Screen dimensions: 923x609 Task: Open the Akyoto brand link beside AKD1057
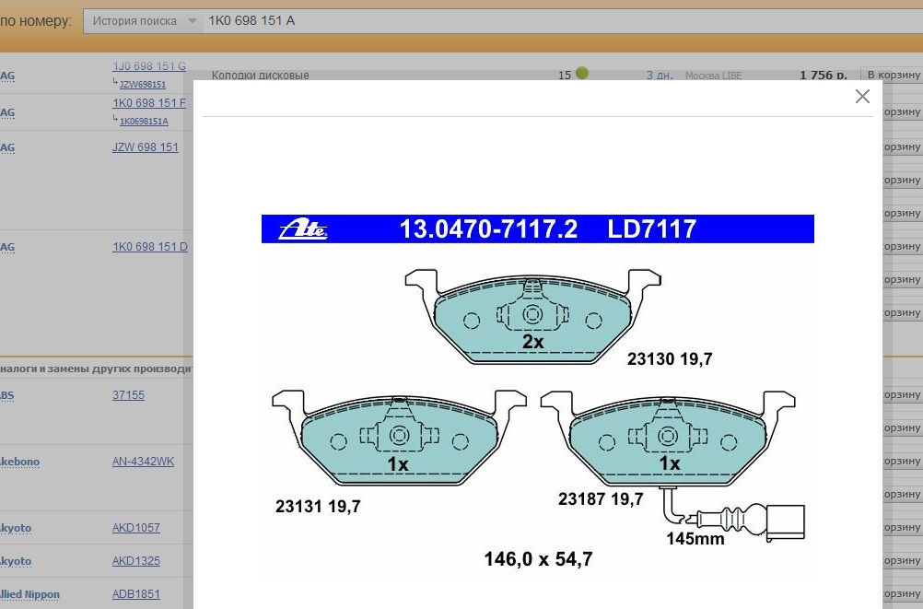coord(16,528)
